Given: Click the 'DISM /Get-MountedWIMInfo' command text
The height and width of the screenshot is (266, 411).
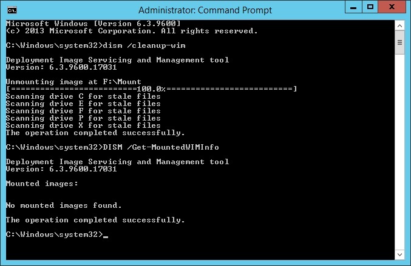Looking at the screenshot, I should 161,147.
